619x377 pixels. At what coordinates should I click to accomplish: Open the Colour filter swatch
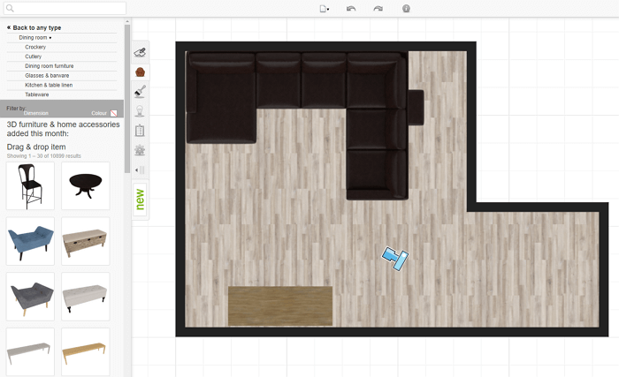click(113, 113)
